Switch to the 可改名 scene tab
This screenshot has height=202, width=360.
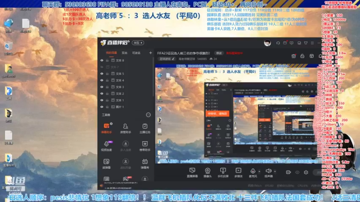[x=136, y=53]
